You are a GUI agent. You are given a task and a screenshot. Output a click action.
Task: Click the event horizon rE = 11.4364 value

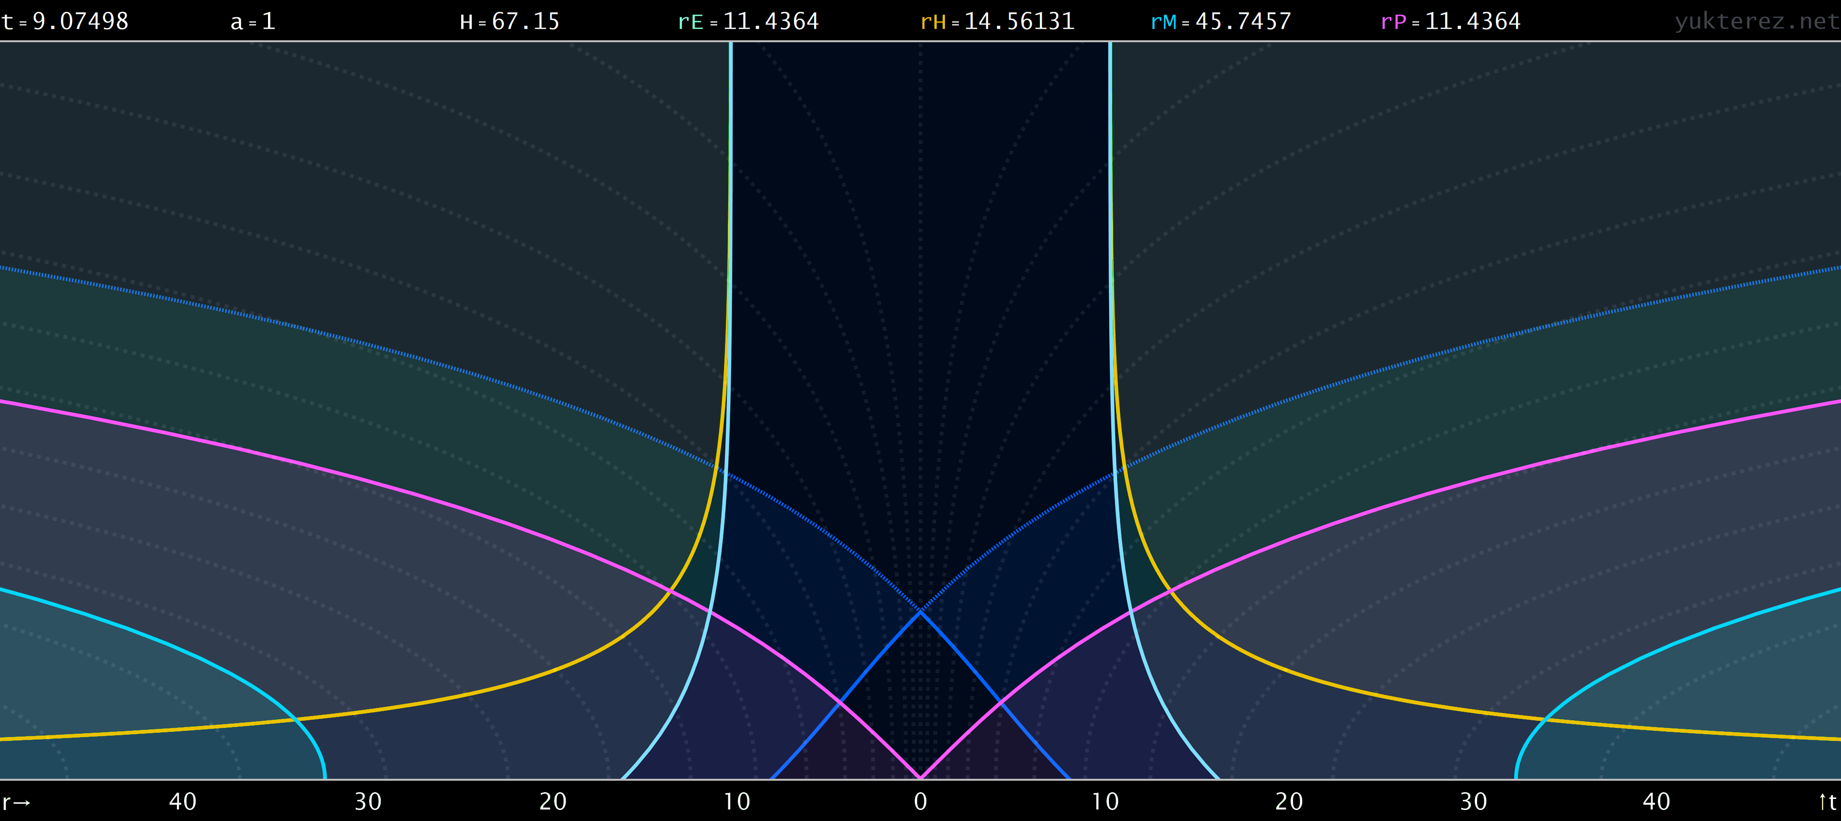click(748, 22)
